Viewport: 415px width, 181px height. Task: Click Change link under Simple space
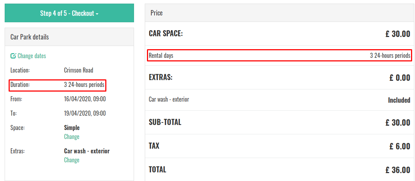(72, 137)
